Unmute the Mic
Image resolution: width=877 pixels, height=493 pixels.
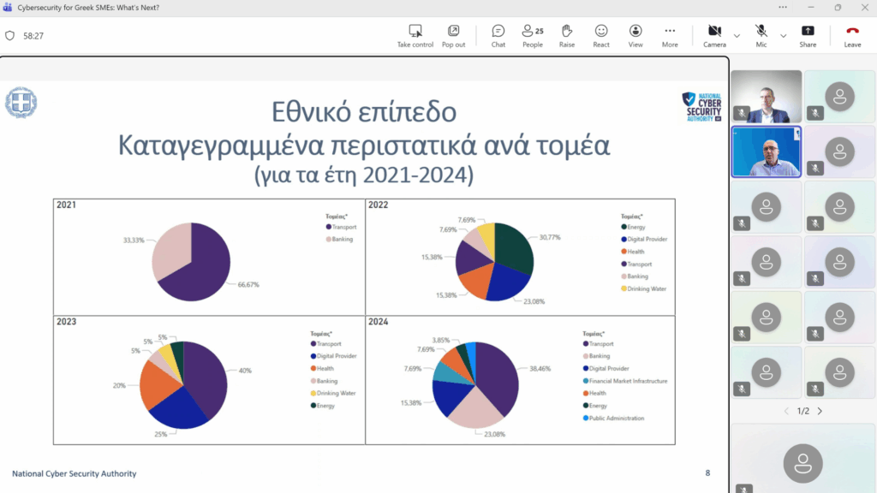(x=761, y=35)
